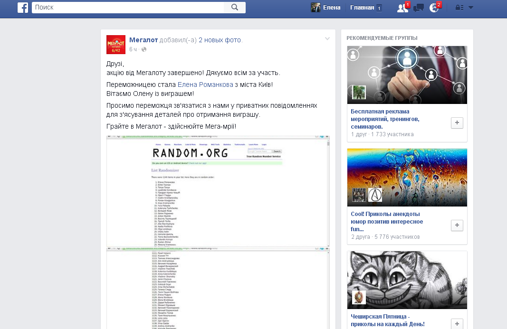507x329 pixels.
Task: Open messages icon
Action: [x=419, y=8]
